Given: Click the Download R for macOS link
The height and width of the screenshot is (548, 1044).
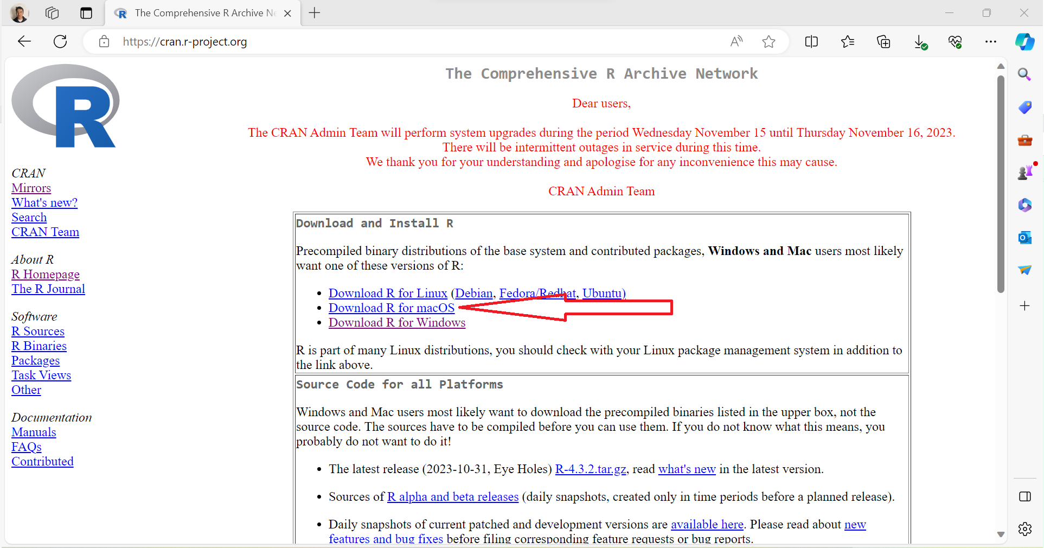Looking at the screenshot, I should coord(391,308).
